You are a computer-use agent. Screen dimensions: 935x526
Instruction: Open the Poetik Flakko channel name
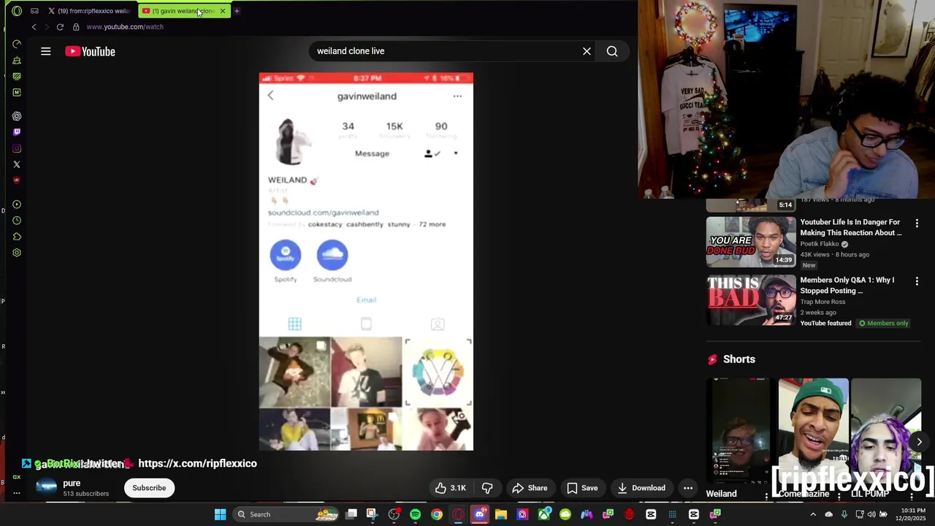820,244
